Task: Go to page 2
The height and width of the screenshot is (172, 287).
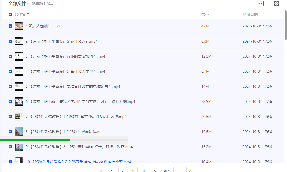Action: pyautogui.click(x=122, y=170)
